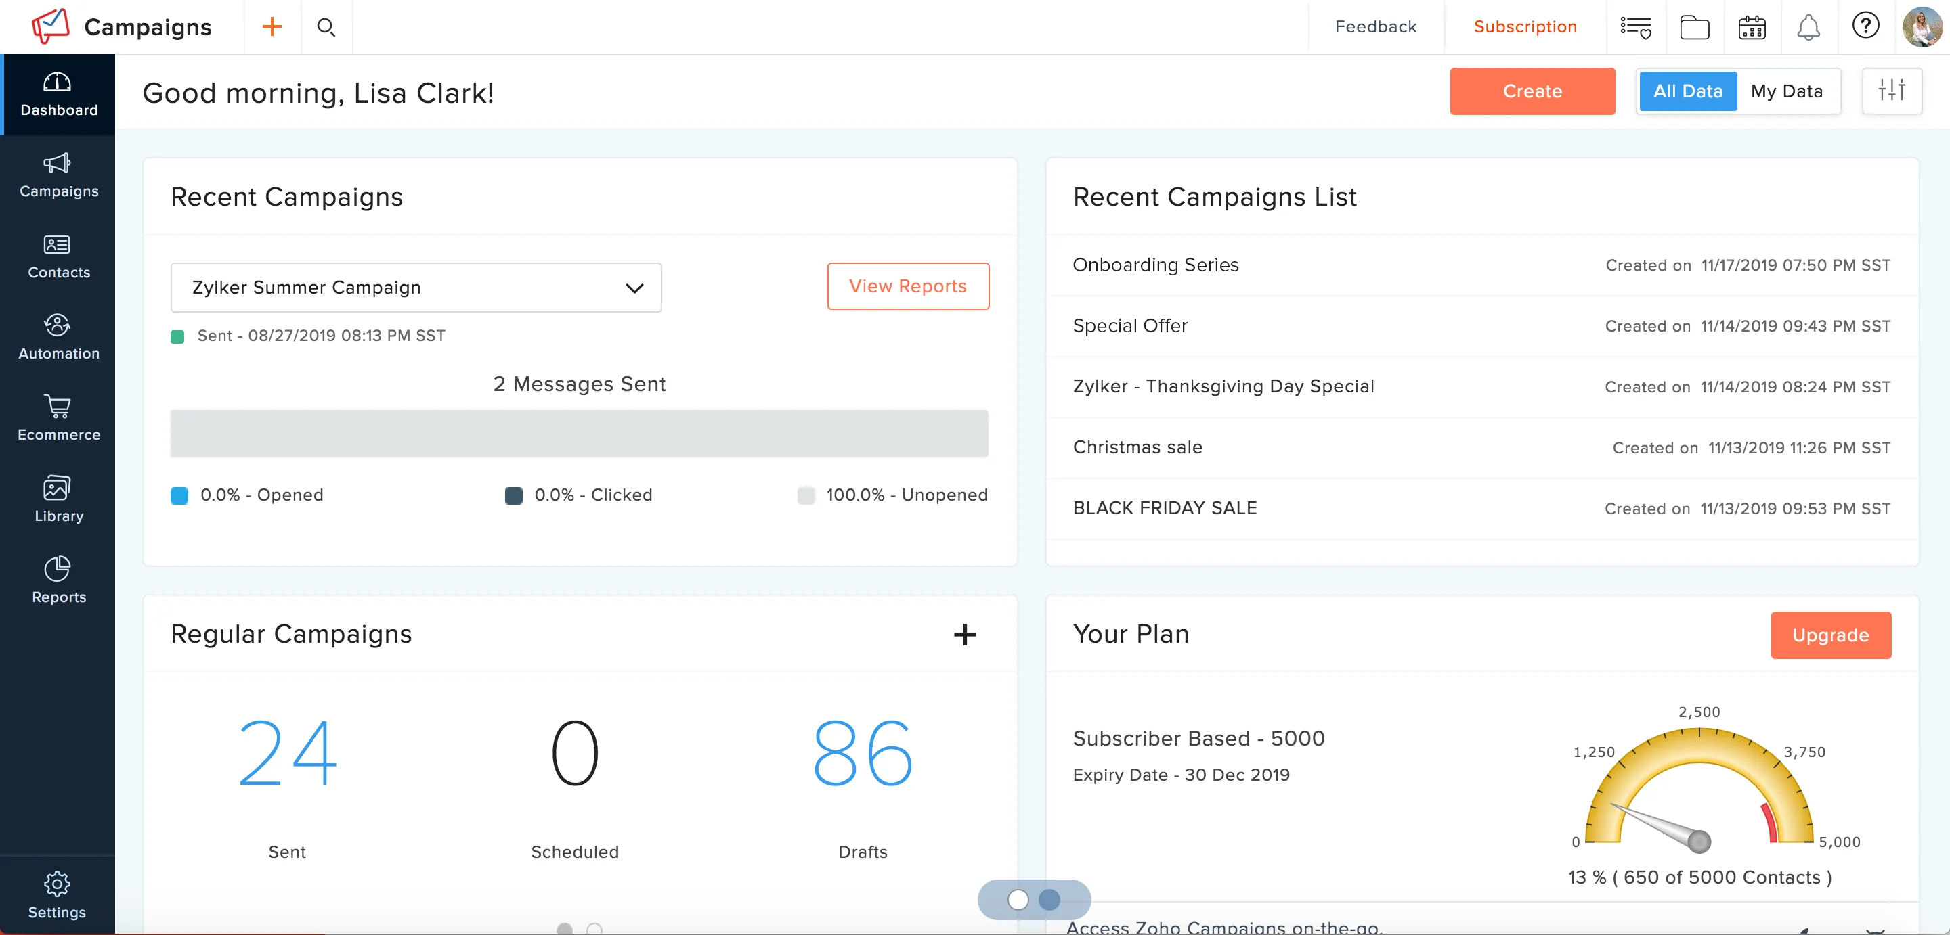Image resolution: width=1950 pixels, height=935 pixels.
Task: Open the notifications bell icon
Action: coord(1808,27)
